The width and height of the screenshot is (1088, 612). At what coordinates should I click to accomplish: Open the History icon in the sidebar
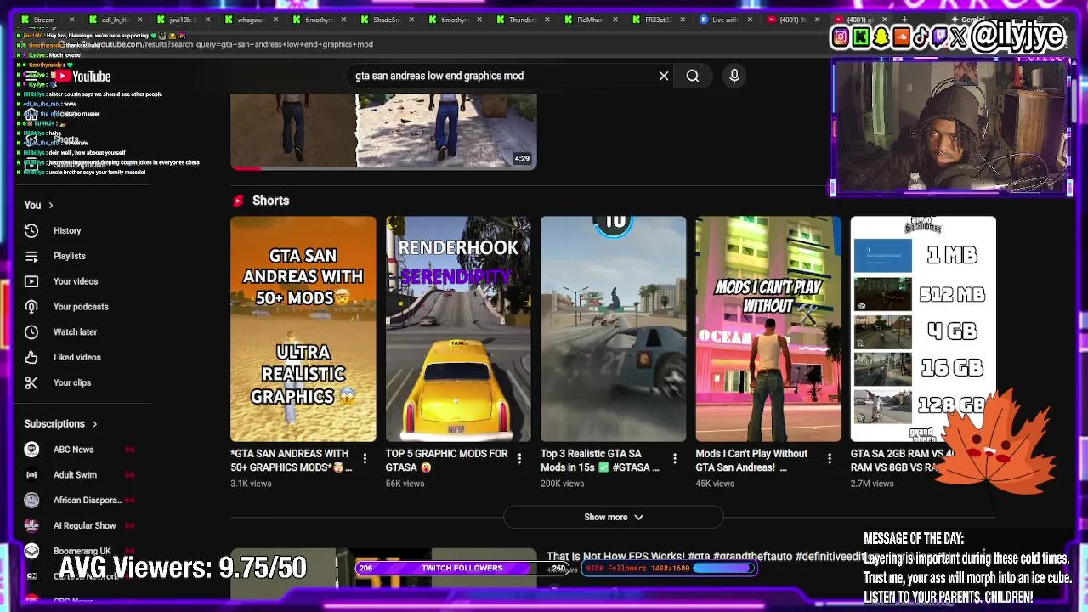pos(31,230)
